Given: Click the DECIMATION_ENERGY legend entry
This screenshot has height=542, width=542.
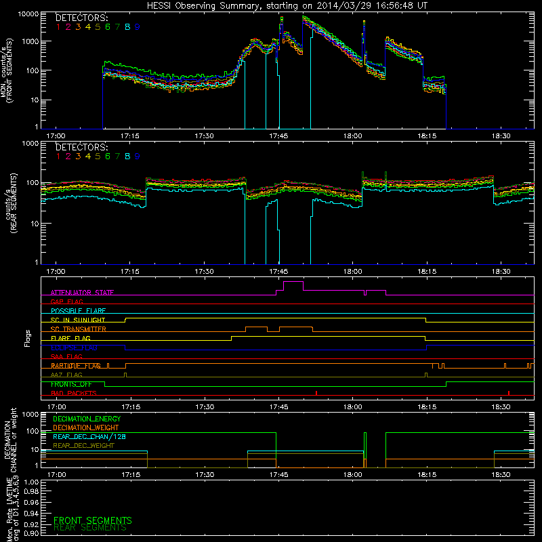Looking at the screenshot, I should [87, 419].
